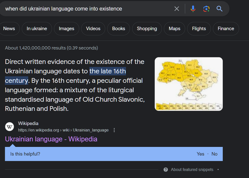Start voice search with the microphone icon
The image size is (249, 178).
click(x=193, y=9)
